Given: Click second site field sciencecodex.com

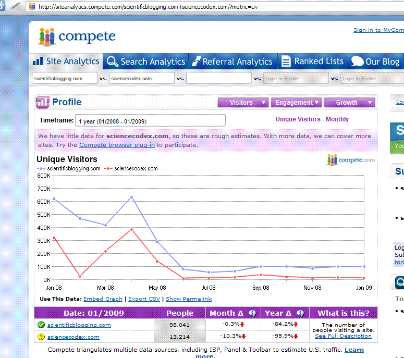Looking at the screenshot, I should [142, 78].
